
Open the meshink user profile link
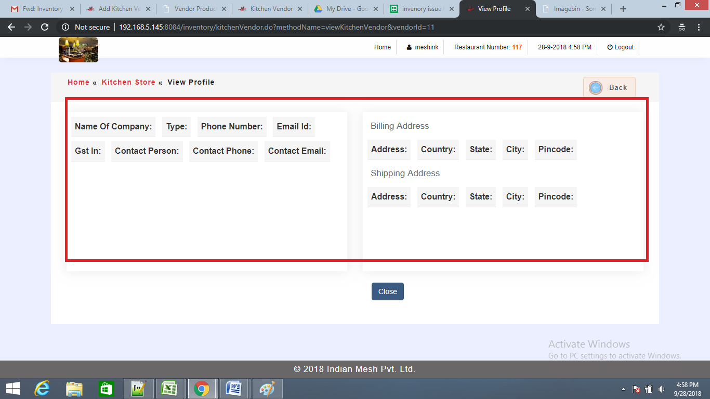pos(422,47)
